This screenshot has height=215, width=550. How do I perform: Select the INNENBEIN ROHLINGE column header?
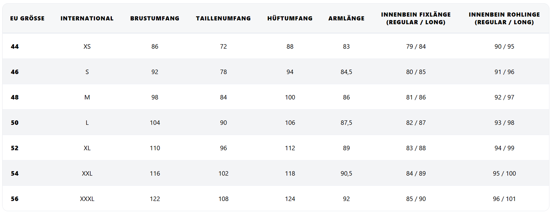pyautogui.click(x=504, y=19)
